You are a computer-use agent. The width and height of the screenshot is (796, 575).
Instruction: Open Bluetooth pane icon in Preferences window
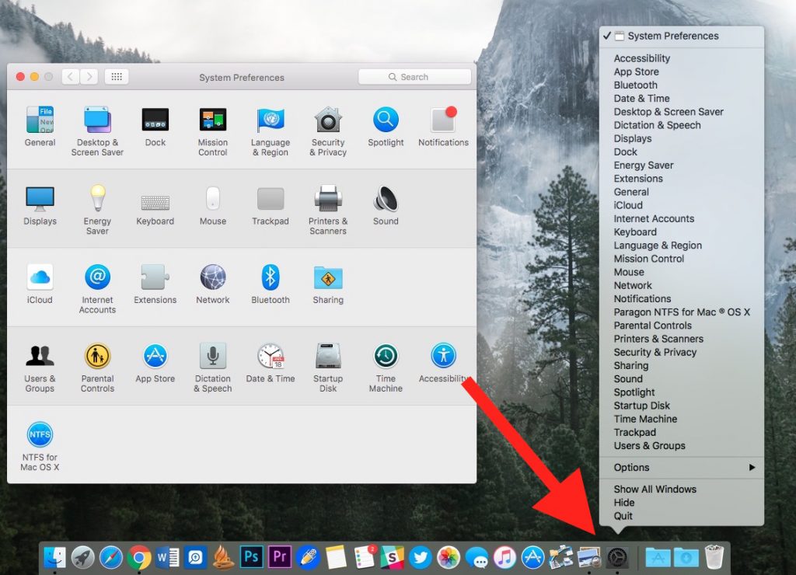point(270,277)
